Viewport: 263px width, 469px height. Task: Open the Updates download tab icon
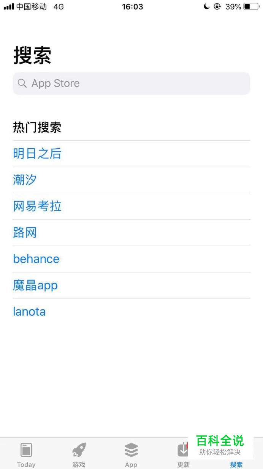pyautogui.click(x=182, y=450)
